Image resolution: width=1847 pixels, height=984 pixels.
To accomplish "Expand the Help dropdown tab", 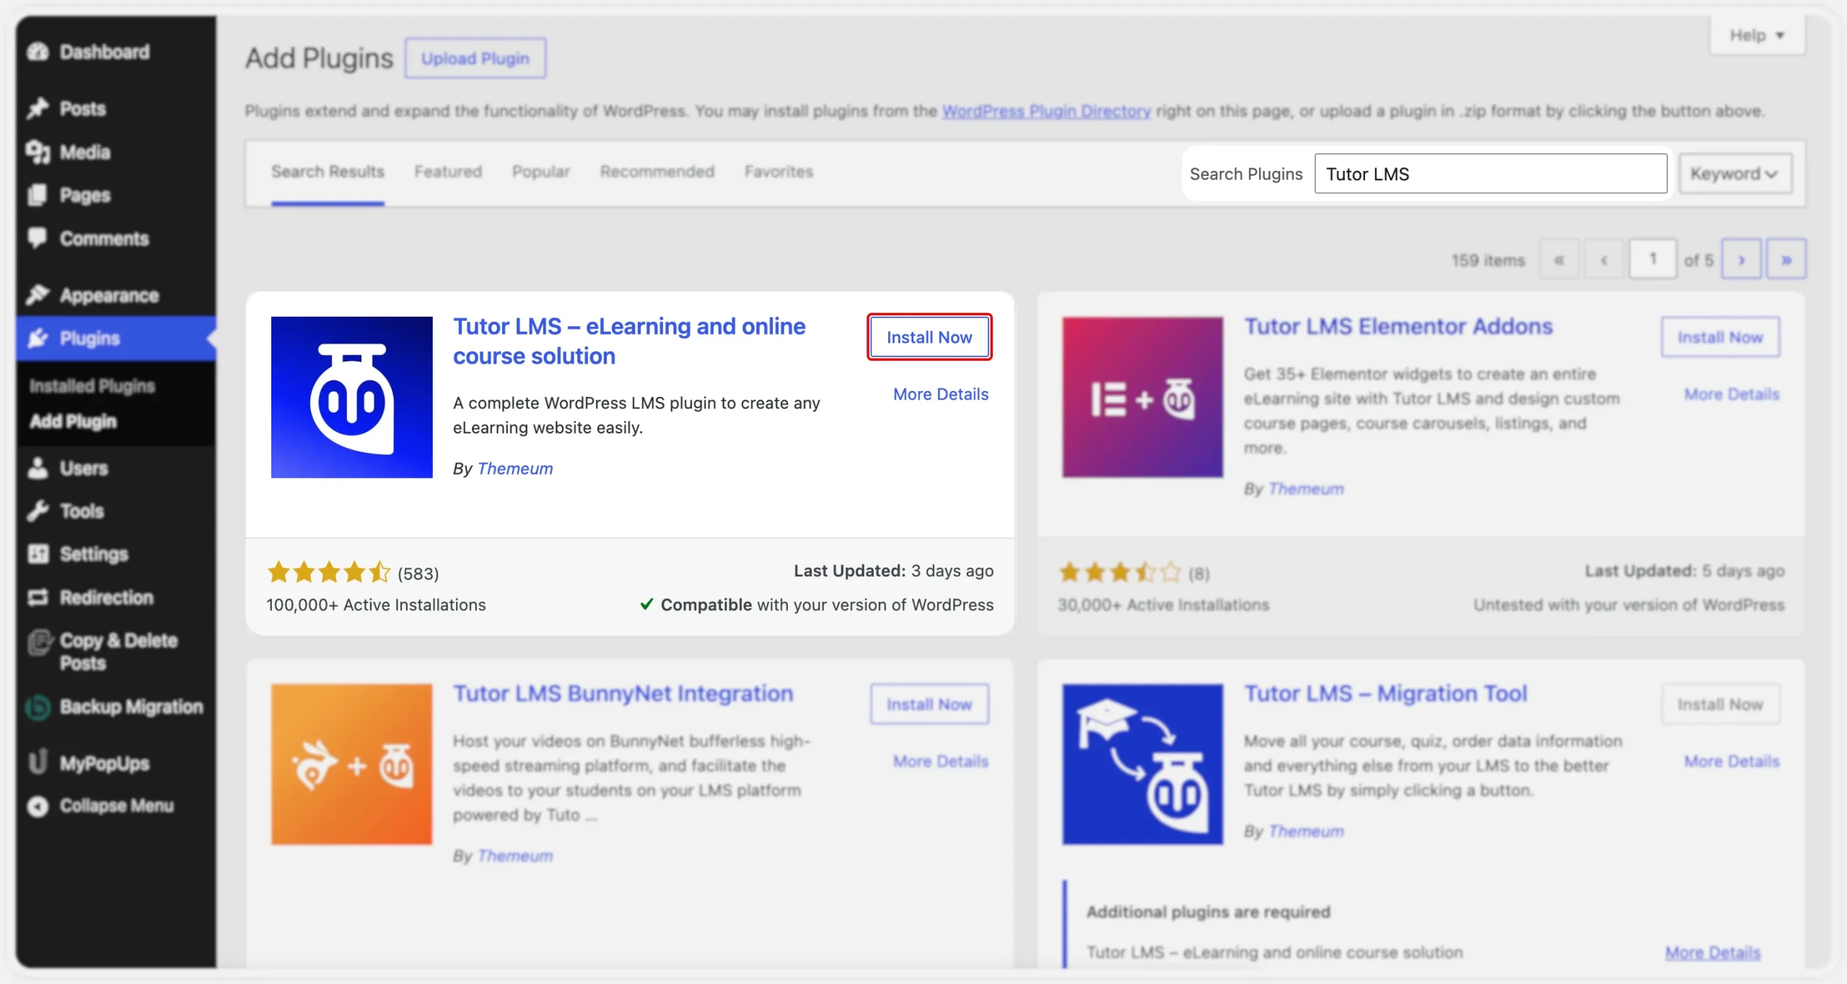I will pos(1757,35).
